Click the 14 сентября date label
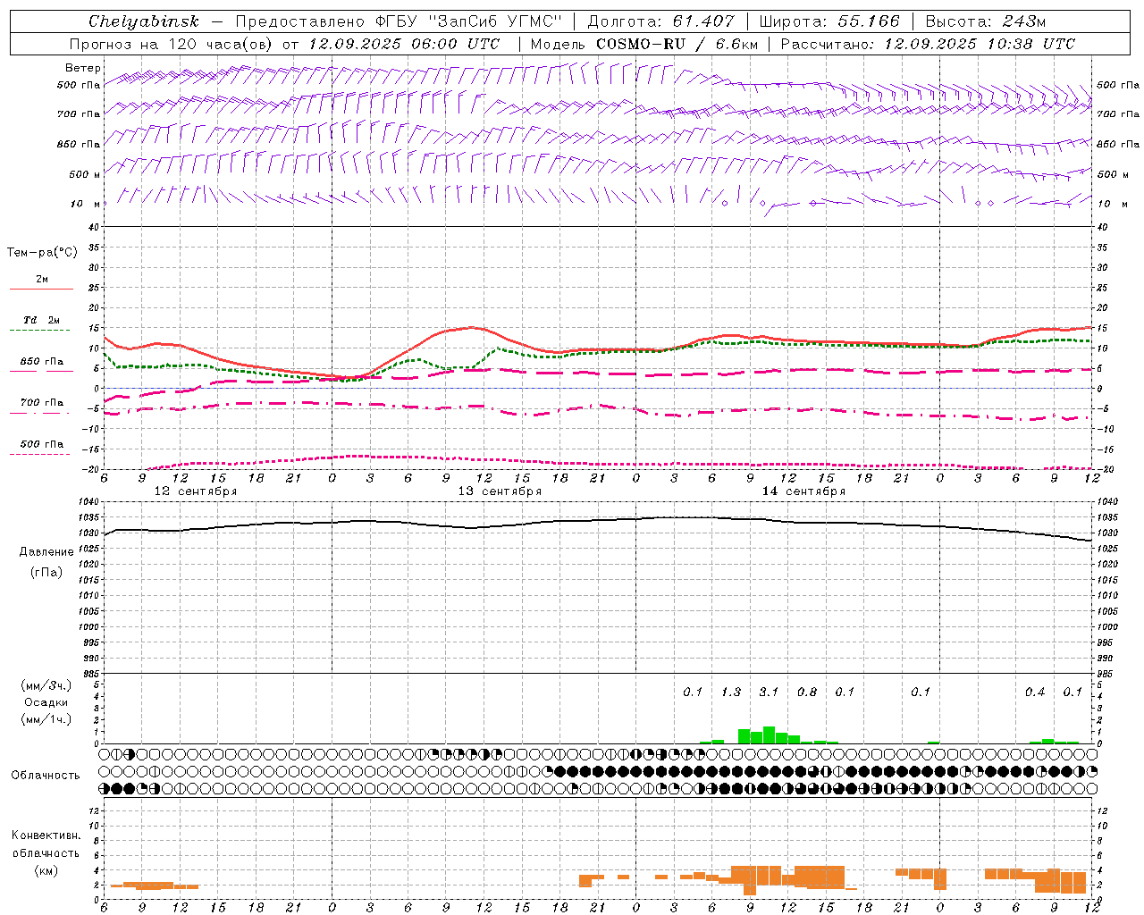 (x=803, y=491)
